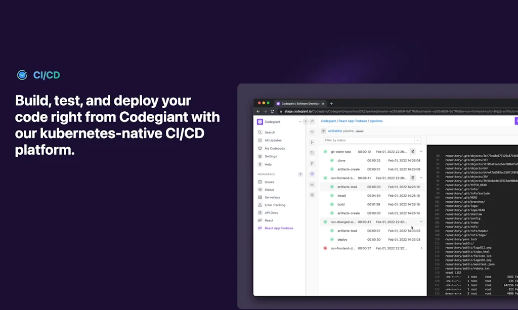Open the Filter by status dropdown

pos(372,140)
